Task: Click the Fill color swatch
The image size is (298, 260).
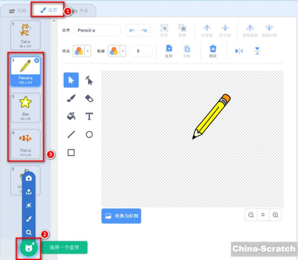Action: click(79, 51)
